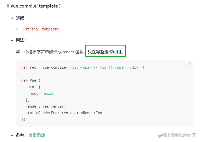The image size is (200, 142).
Task: Click the {string} template inline code
Action: [x=41, y=29]
